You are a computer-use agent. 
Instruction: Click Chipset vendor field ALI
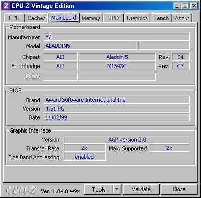(x=61, y=57)
